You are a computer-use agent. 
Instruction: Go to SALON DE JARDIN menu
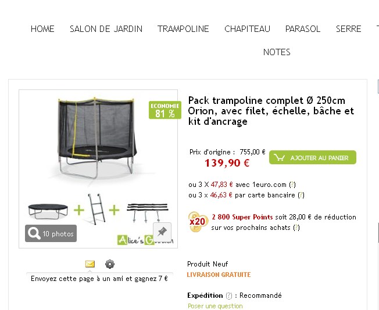[x=106, y=29]
